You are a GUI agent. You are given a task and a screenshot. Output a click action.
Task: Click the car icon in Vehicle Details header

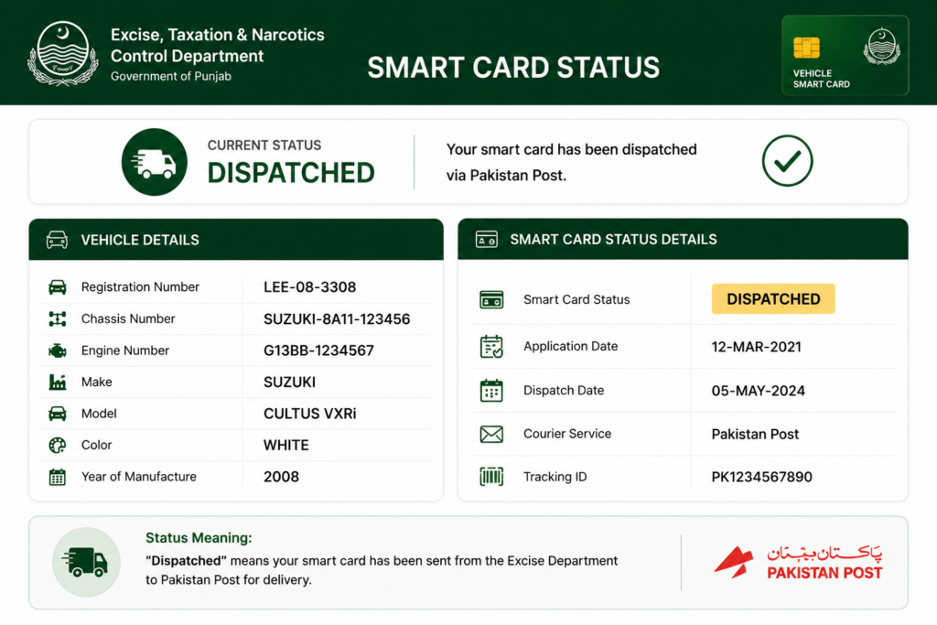pos(57,240)
